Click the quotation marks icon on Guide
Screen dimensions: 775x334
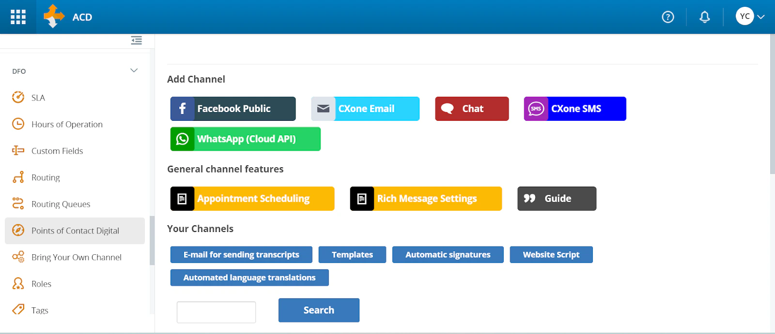pos(529,199)
